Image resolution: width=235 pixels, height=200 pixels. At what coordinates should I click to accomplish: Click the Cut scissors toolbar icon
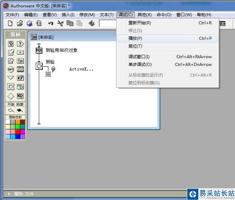click(61, 23)
